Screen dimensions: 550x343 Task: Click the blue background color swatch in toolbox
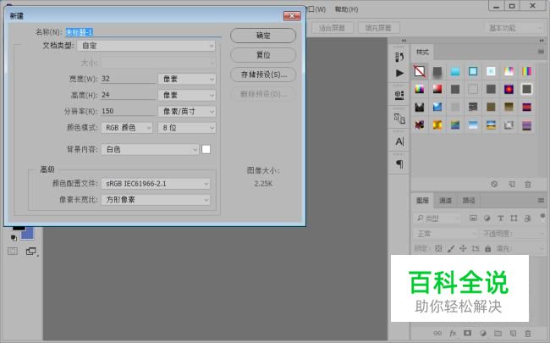28,234
